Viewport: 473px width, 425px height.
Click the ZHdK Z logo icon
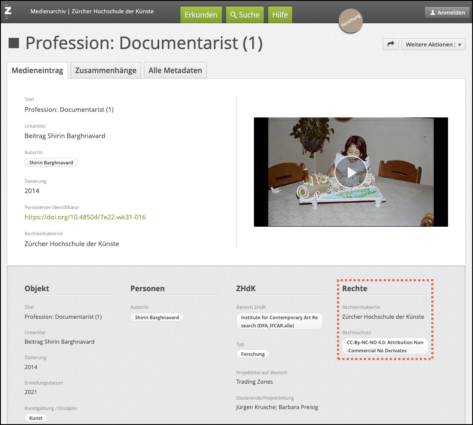click(x=8, y=11)
